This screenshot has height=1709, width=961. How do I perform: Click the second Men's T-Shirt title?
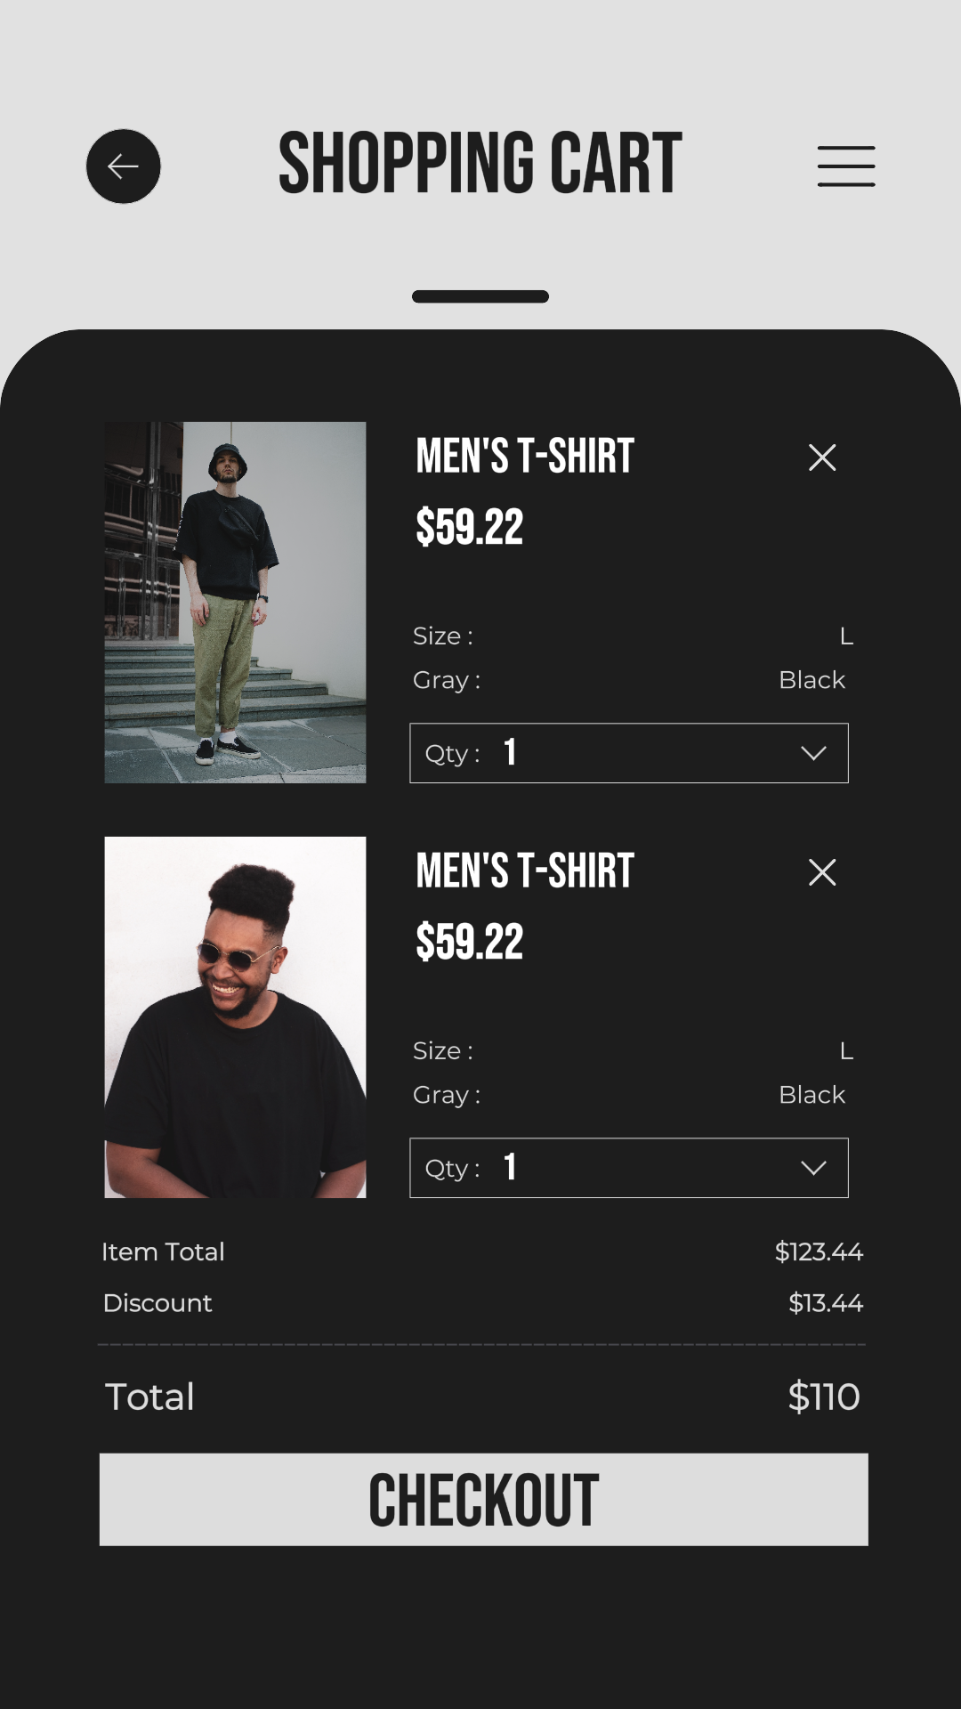[x=525, y=871]
